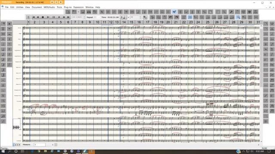Open Task View on the taskbar
The height and width of the screenshot is (154, 275).
point(22,151)
